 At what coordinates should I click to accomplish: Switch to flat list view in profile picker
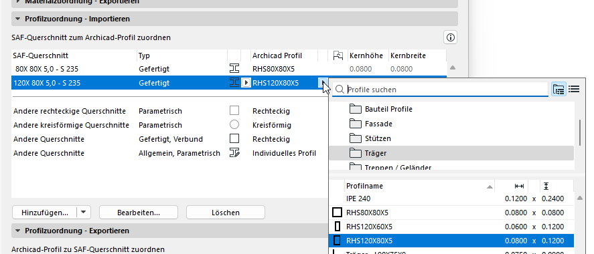(x=574, y=89)
